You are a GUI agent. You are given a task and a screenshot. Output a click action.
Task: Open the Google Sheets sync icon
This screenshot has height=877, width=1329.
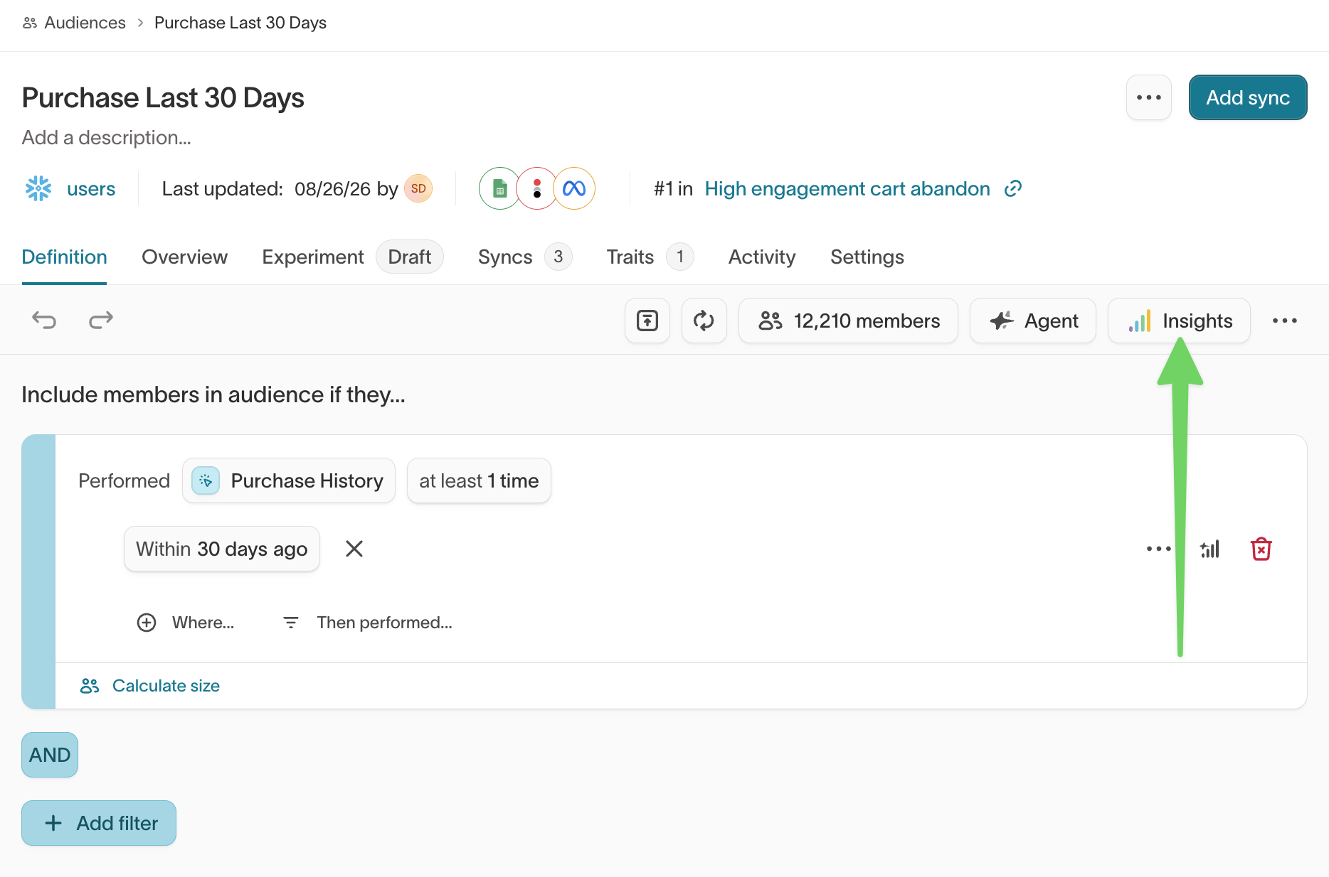click(500, 188)
